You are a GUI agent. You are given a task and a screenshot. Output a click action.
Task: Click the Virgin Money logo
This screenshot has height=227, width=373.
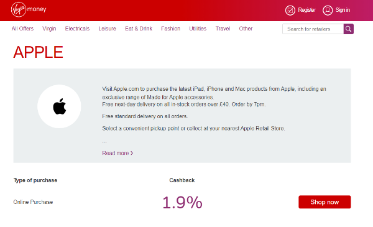point(29,9)
